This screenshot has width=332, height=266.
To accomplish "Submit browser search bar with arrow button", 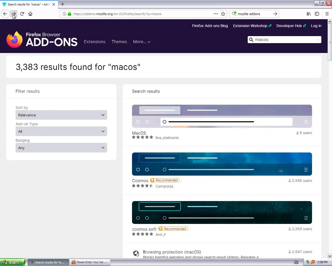I will (275, 14).
